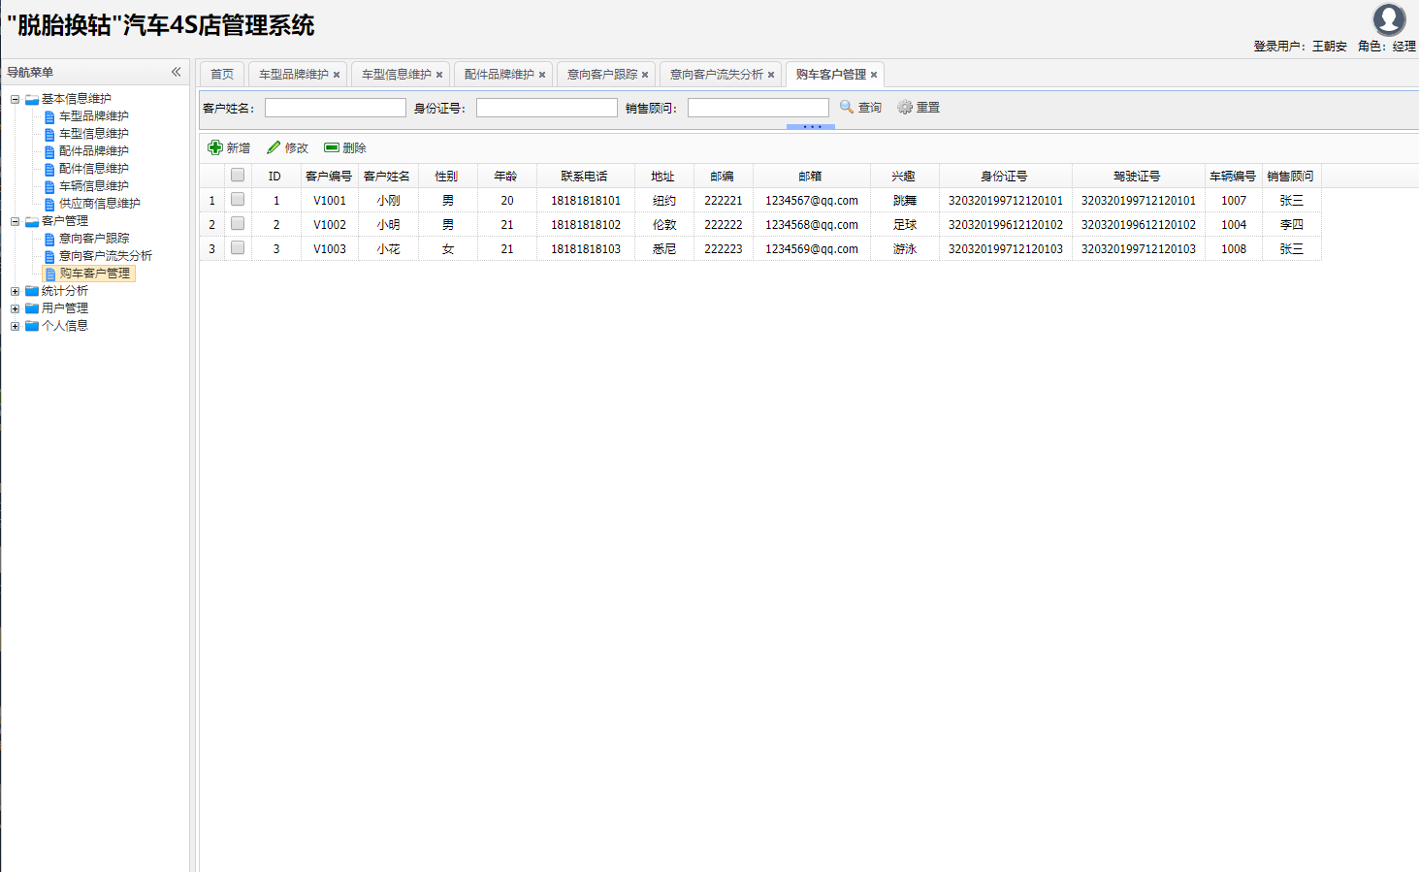Expand the 用户管理 tree node
The width and height of the screenshot is (1419, 872).
[x=15, y=308]
